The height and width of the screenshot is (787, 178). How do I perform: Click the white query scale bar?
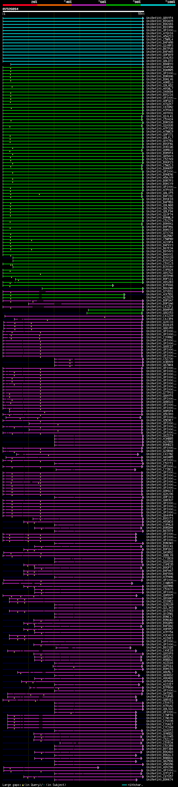point(73,11)
